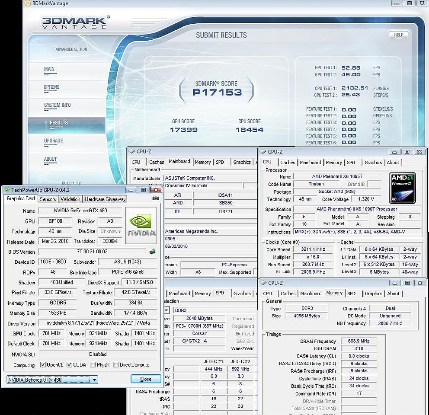
Task: Select CPU tab in CPU-Z Mainboard window
Action: click(136, 162)
